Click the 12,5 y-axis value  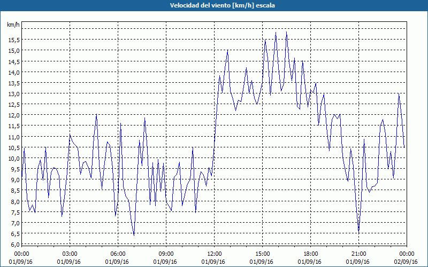pyautogui.click(x=14, y=105)
